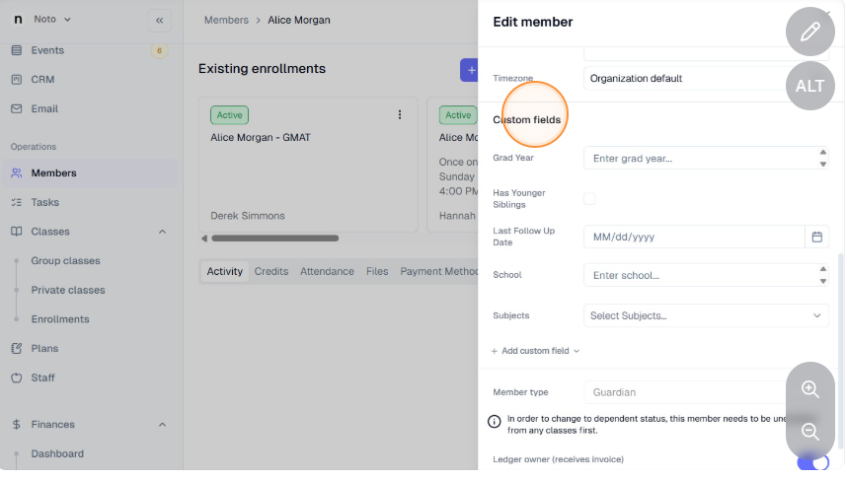Click the info icon beside dependent status note
The image size is (847, 479).
tap(495, 421)
